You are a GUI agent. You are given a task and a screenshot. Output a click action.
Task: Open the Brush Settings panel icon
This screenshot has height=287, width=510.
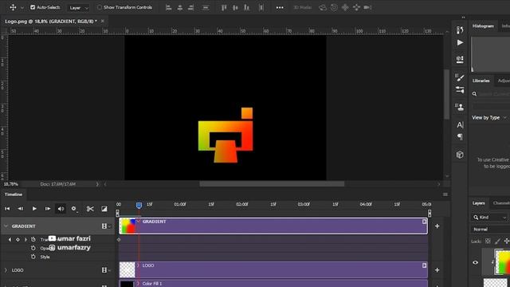460,77
